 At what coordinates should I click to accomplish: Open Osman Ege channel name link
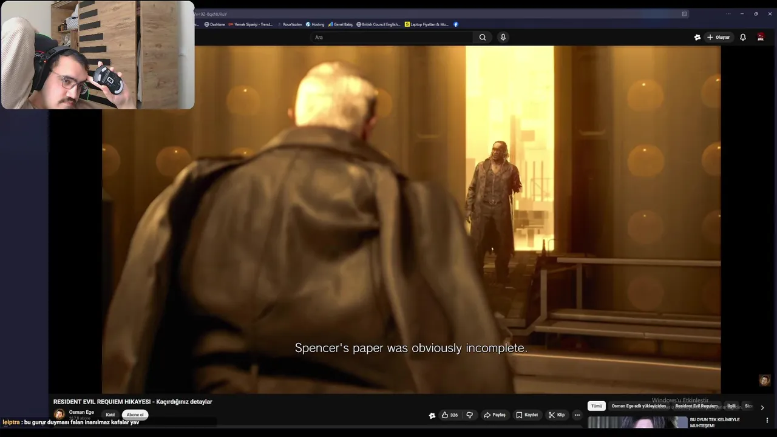coord(81,412)
